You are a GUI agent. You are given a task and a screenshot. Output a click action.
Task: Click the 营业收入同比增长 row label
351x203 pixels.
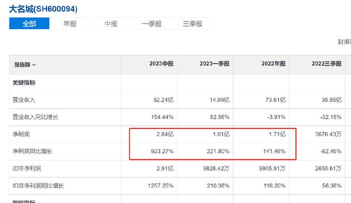tap(35, 117)
